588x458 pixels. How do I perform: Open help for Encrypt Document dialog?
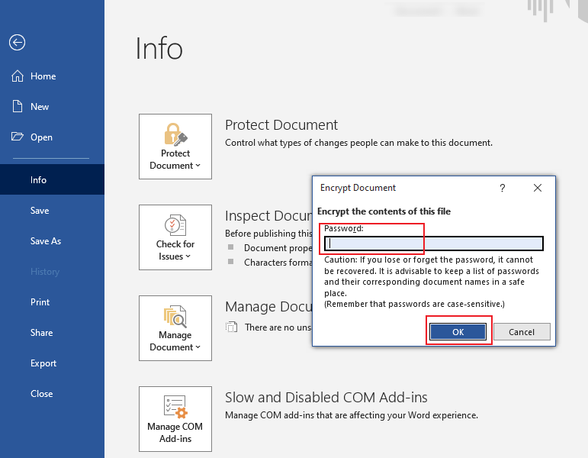502,188
